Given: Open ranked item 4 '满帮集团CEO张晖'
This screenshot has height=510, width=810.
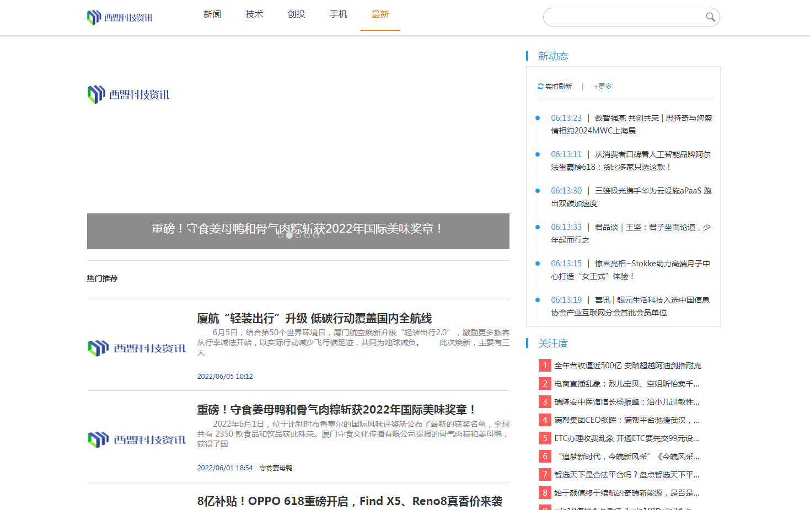Looking at the screenshot, I should tap(627, 420).
